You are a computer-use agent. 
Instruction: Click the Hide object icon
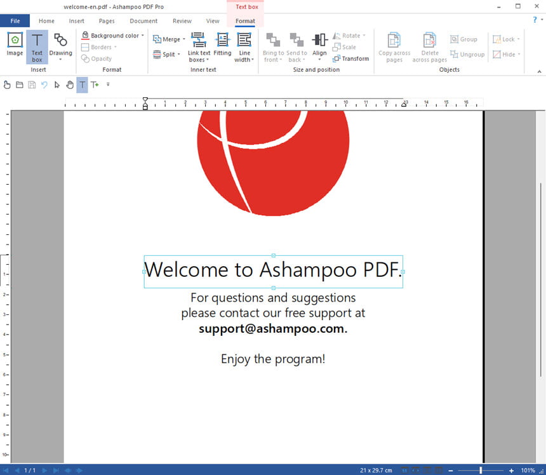496,54
